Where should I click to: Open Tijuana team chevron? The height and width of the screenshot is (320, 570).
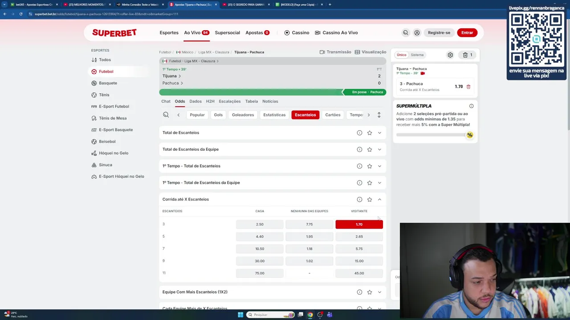pos(179,76)
